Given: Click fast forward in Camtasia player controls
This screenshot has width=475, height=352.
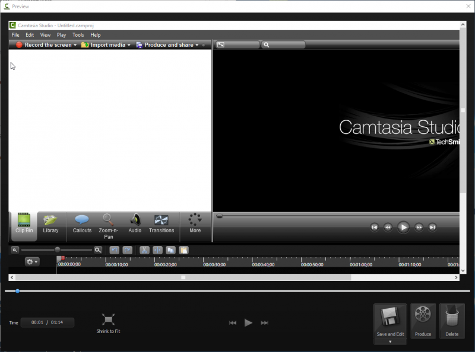Looking at the screenshot, I should (419, 227).
